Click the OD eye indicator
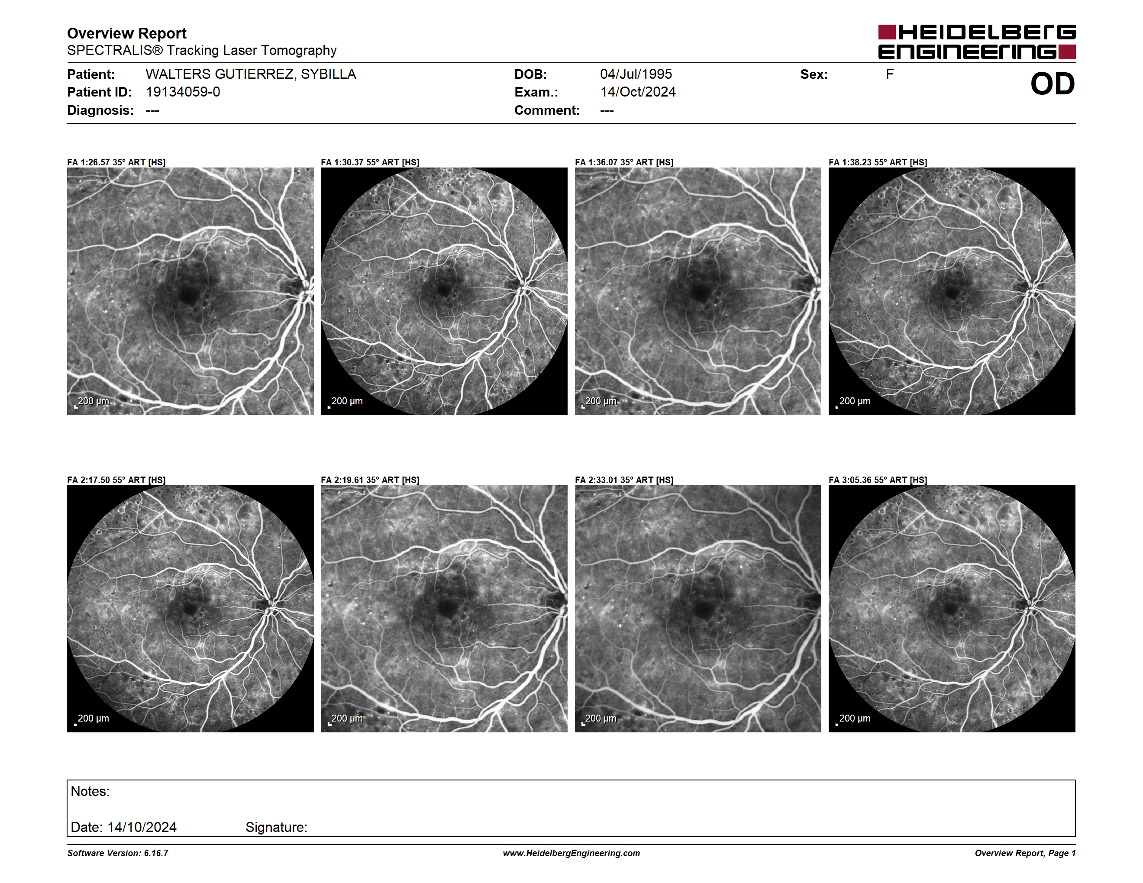Viewport: 1143px width, 883px height. point(1053,84)
